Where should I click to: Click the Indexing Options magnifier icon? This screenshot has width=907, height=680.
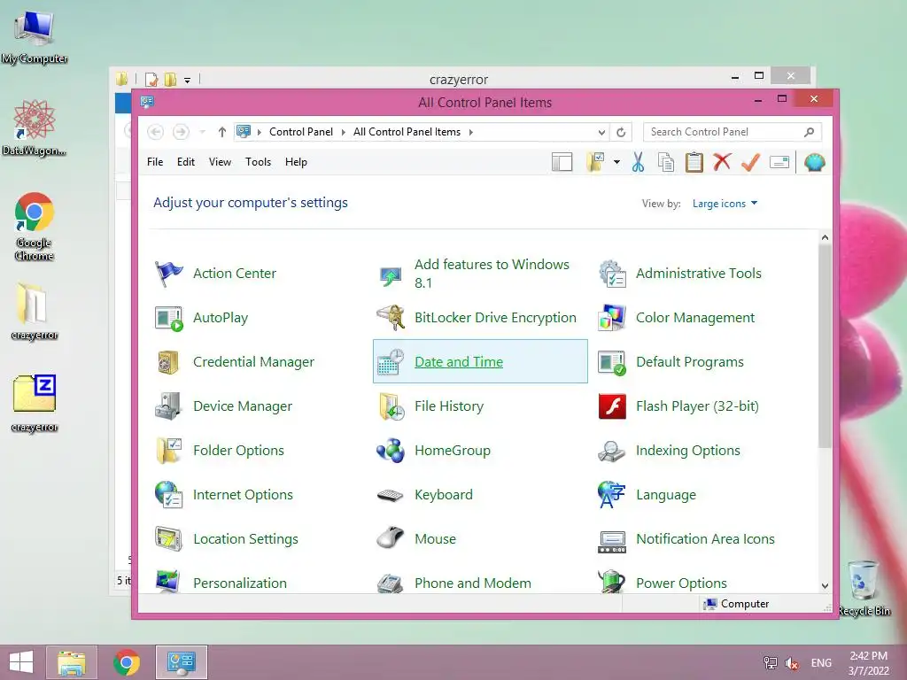coord(612,451)
